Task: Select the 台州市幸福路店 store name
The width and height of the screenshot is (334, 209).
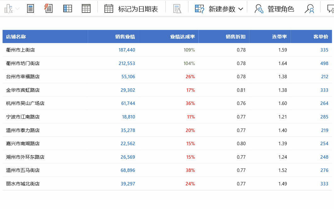Action: pos(23,77)
